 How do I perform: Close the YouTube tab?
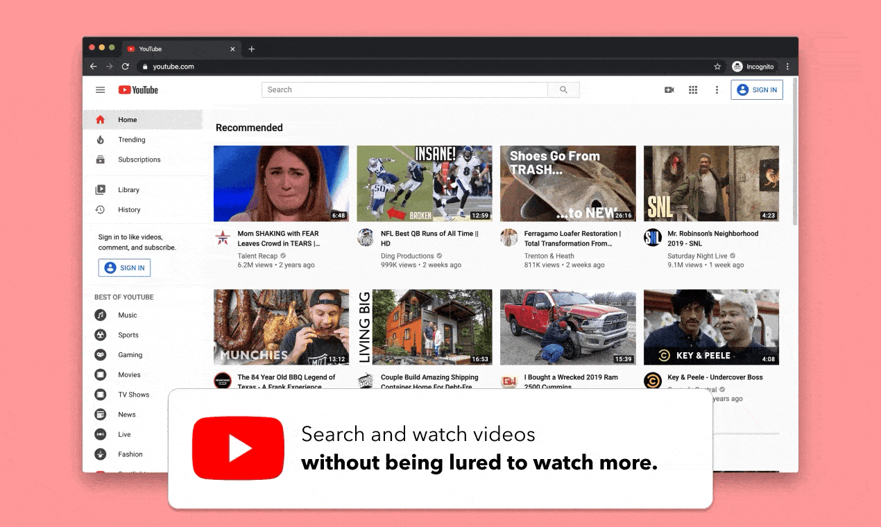pos(232,49)
